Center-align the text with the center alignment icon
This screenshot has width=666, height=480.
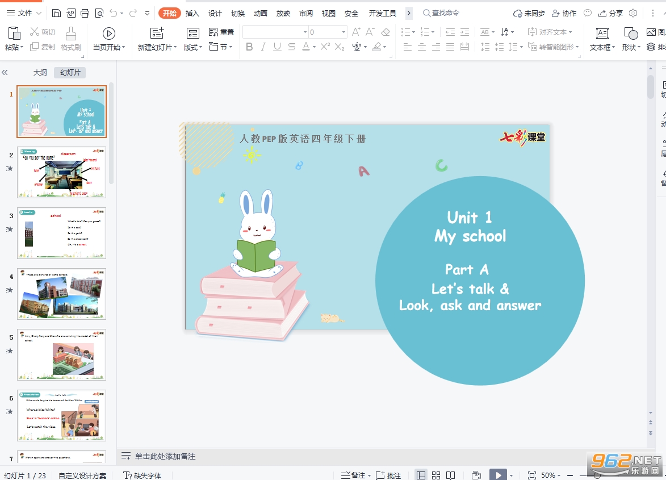(422, 47)
